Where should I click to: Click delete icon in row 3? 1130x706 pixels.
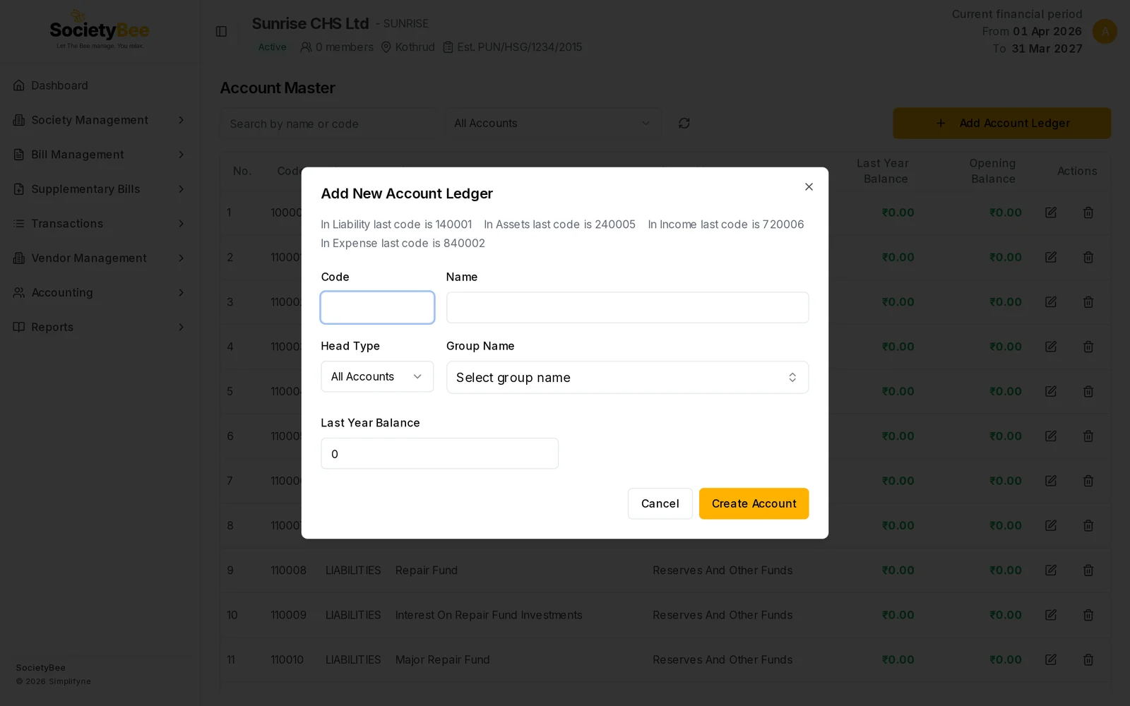point(1088,302)
